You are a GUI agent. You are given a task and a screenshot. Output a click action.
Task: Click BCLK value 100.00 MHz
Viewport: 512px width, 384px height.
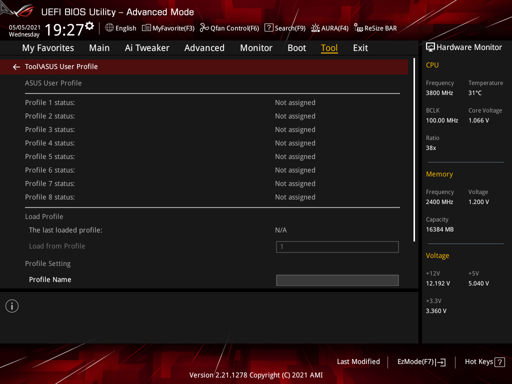point(442,120)
